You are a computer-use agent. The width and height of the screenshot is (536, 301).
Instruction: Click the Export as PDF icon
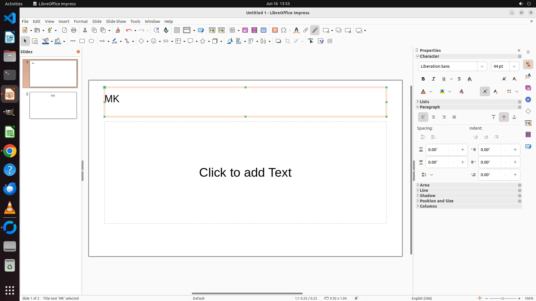(x=64, y=30)
